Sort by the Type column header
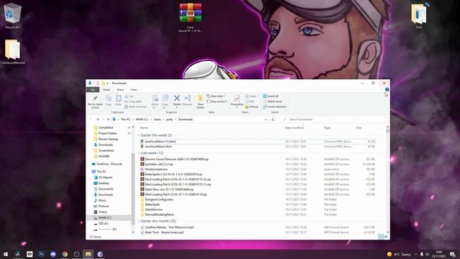Screen dimensions: 460x259 [327, 128]
